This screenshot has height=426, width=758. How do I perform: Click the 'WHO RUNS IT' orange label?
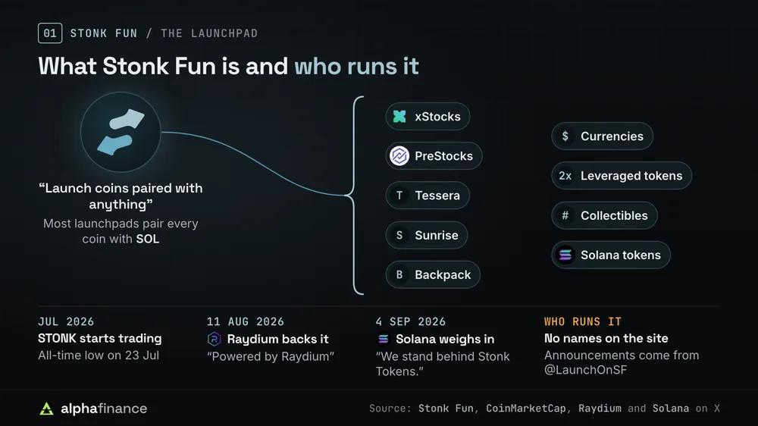click(x=583, y=321)
